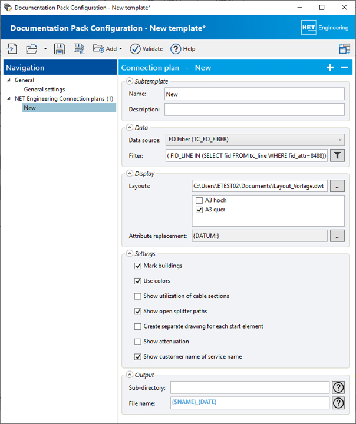Click the layout icon at toolbar right
Image resolution: width=356 pixels, height=424 pixels.
(344, 49)
